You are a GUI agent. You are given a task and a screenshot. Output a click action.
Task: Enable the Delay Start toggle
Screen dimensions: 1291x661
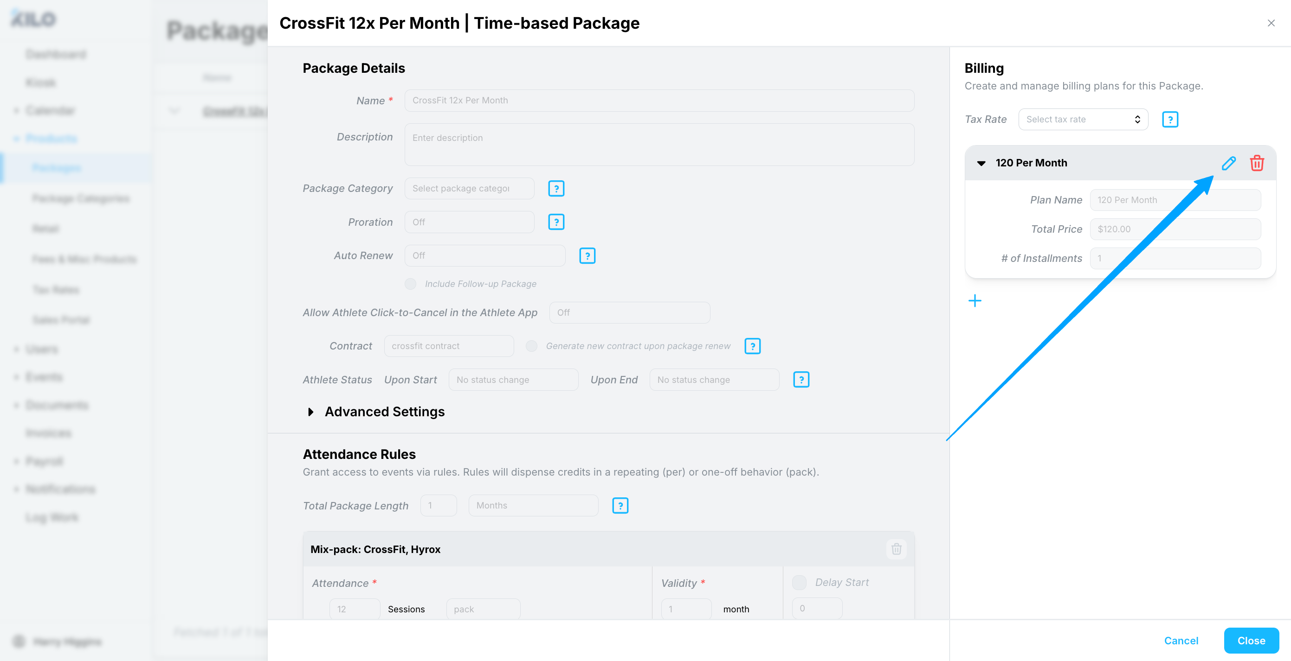point(799,582)
